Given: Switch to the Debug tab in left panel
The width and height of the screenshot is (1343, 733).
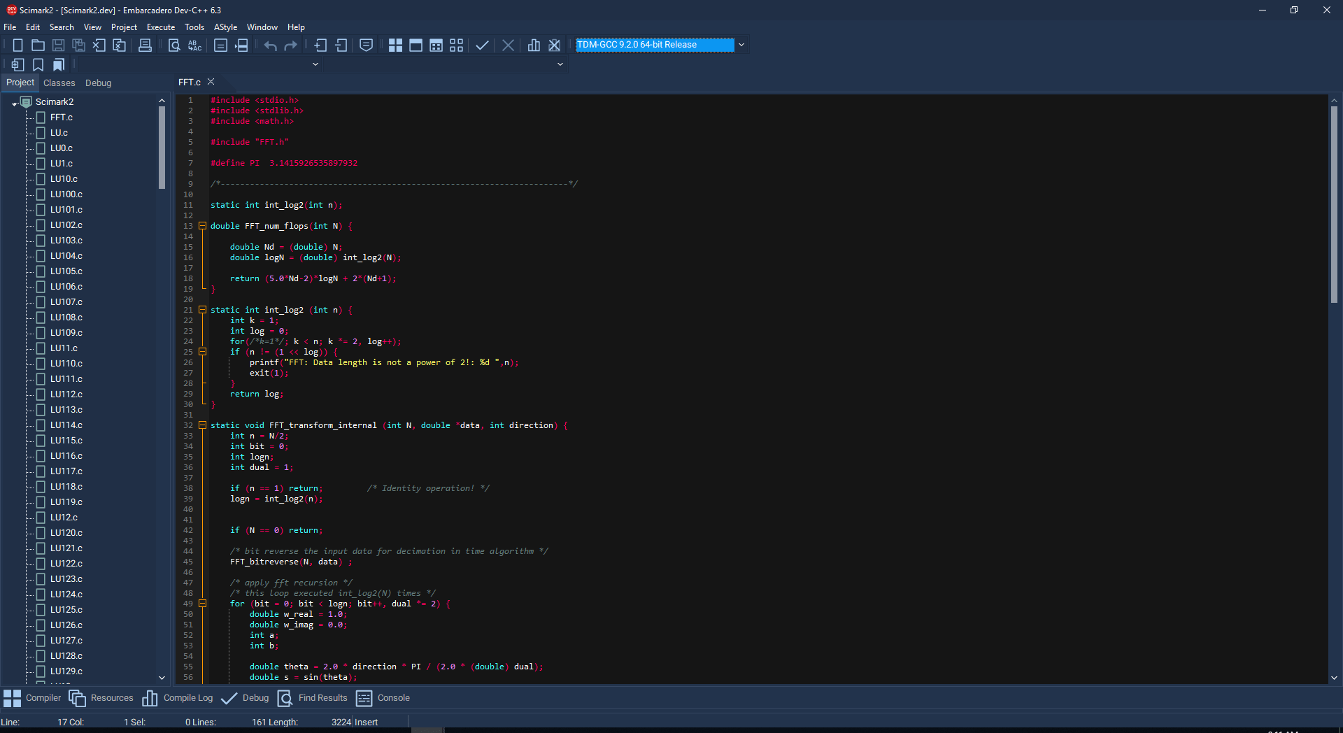Looking at the screenshot, I should pyautogui.click(x=98, y=83).
